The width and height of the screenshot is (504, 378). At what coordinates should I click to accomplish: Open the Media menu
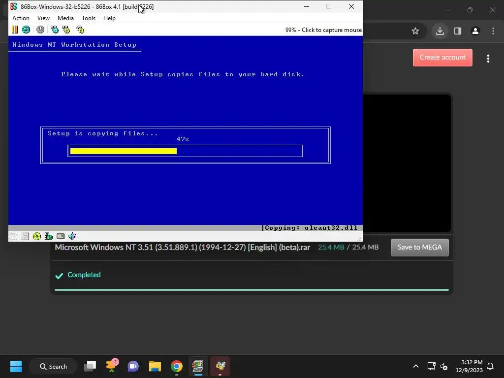65,18
